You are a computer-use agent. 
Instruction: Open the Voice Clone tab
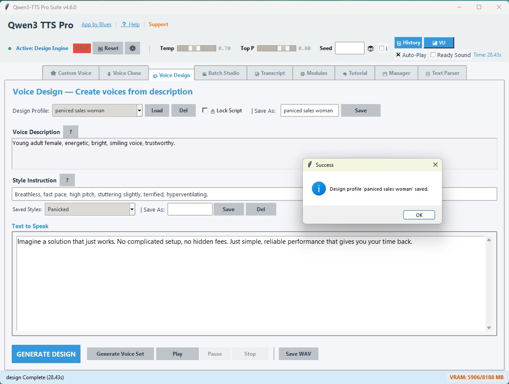(124, 73)
